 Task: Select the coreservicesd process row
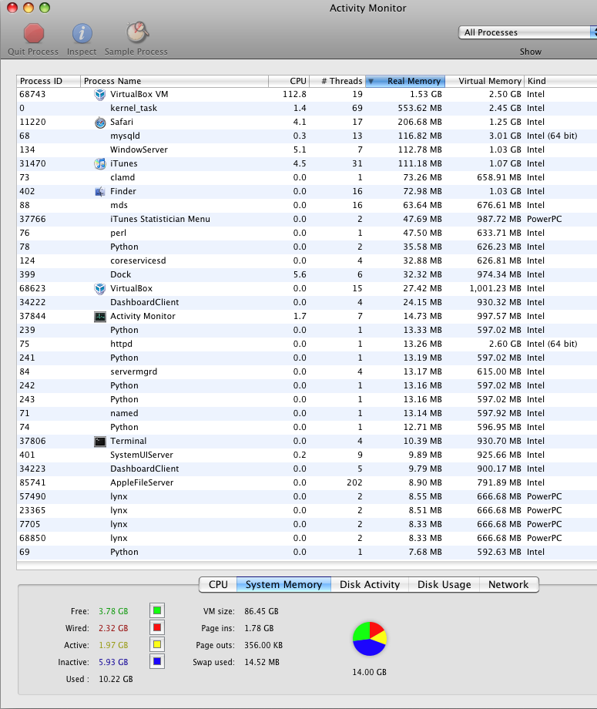(x=307, y=260)
